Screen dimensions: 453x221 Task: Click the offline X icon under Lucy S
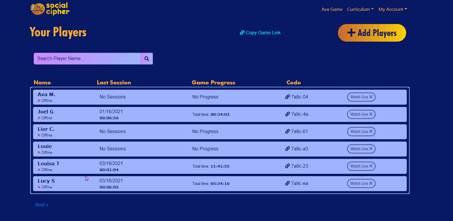[39, 187]
